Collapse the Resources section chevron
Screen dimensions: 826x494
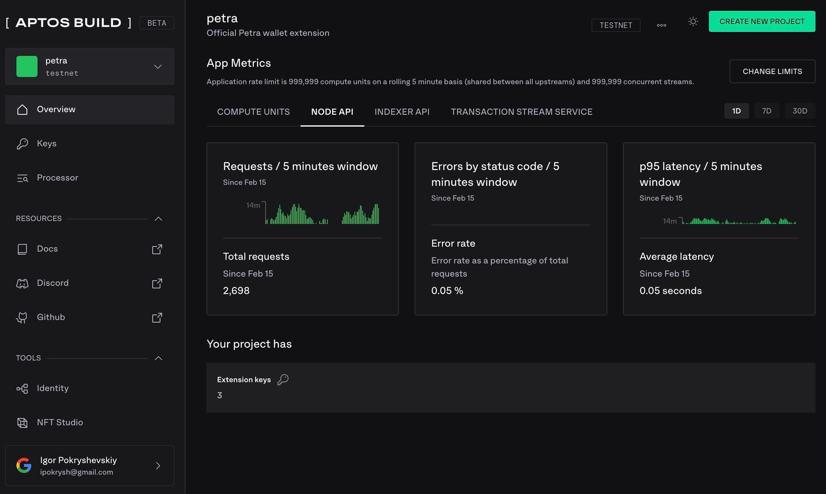(158, 219)
